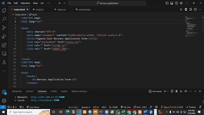Screen dimensions: 204x115
Task: Open the Selection menu
Action: pos(25,3)
